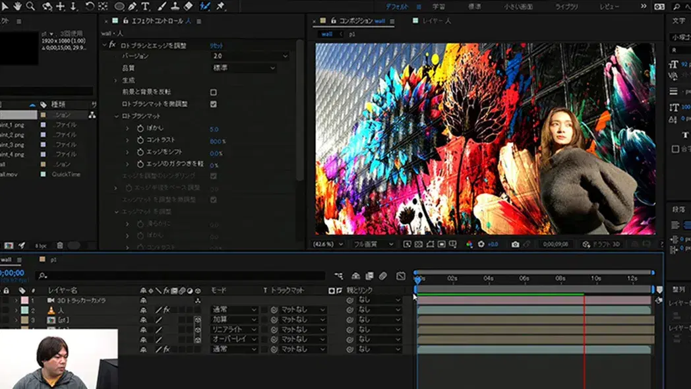Viewport: 691px width, 389px height.
Task: Click the リセット link for the effect
Action: tap(216, 45)
